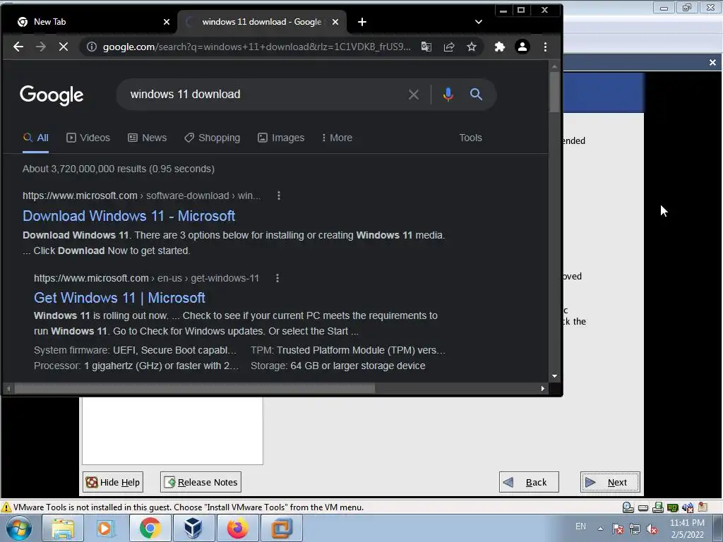Select the windows 11 download tab

261,22
